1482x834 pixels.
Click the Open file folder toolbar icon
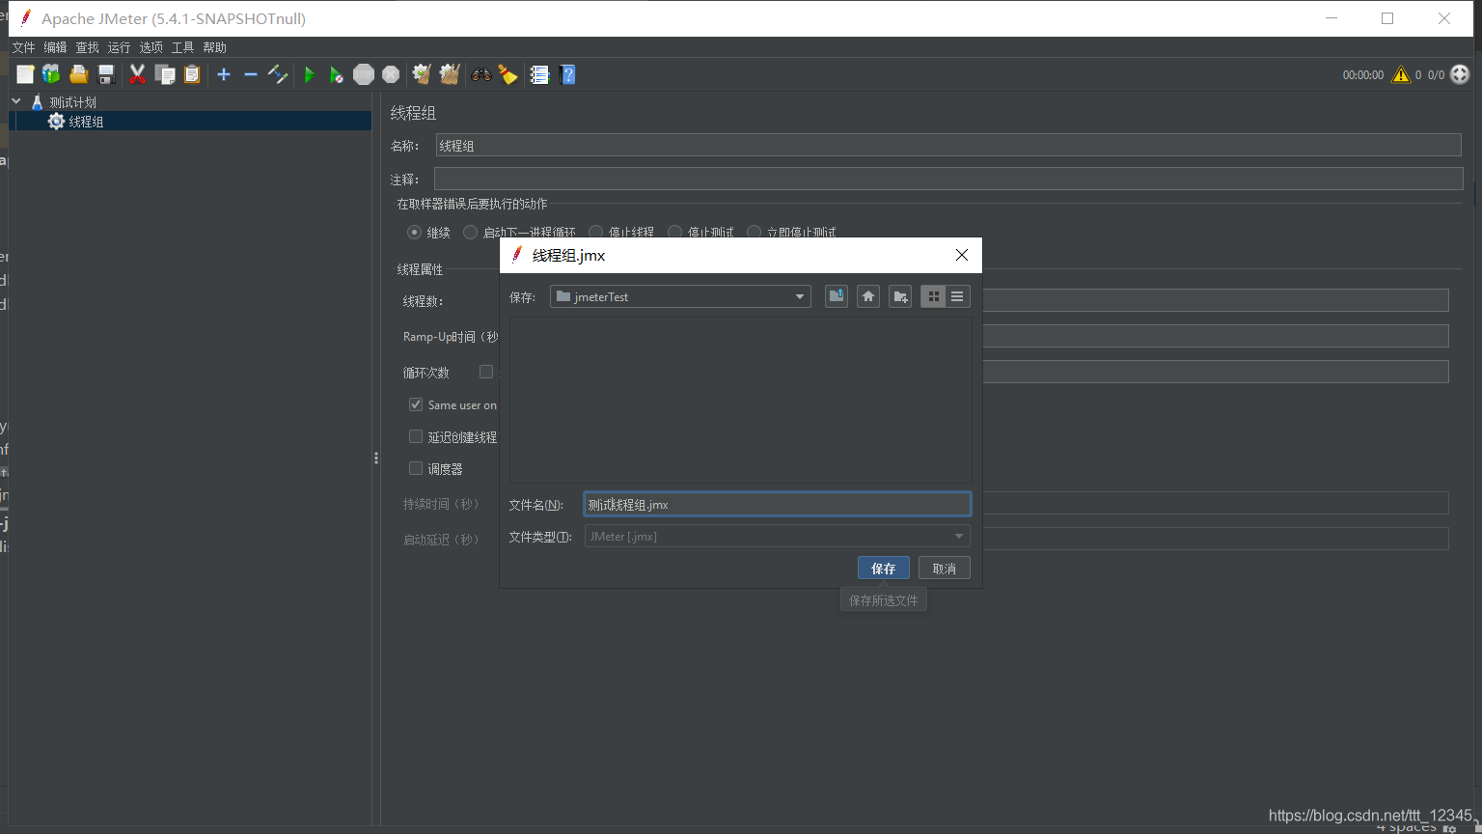tap(78, 74)
